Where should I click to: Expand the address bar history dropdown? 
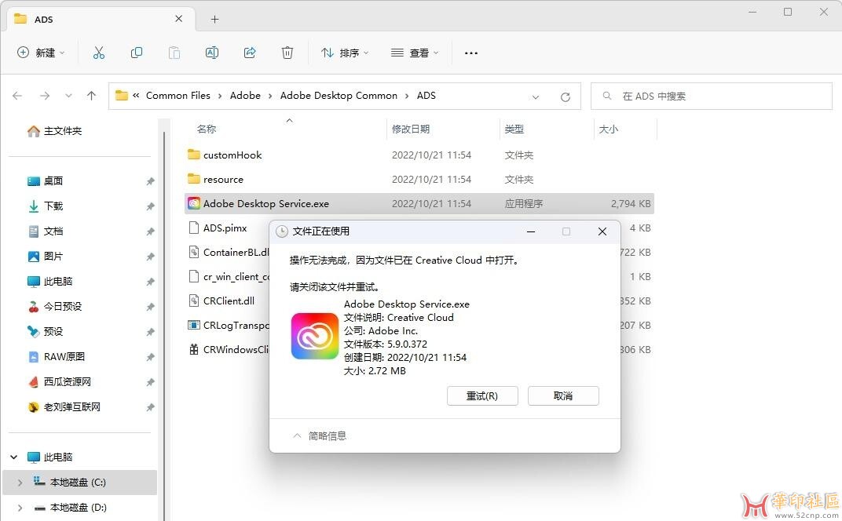coord(536,97)
